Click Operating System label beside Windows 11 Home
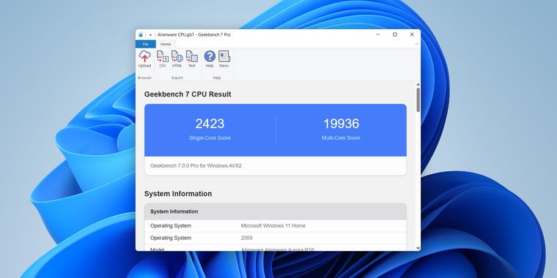 171,225
